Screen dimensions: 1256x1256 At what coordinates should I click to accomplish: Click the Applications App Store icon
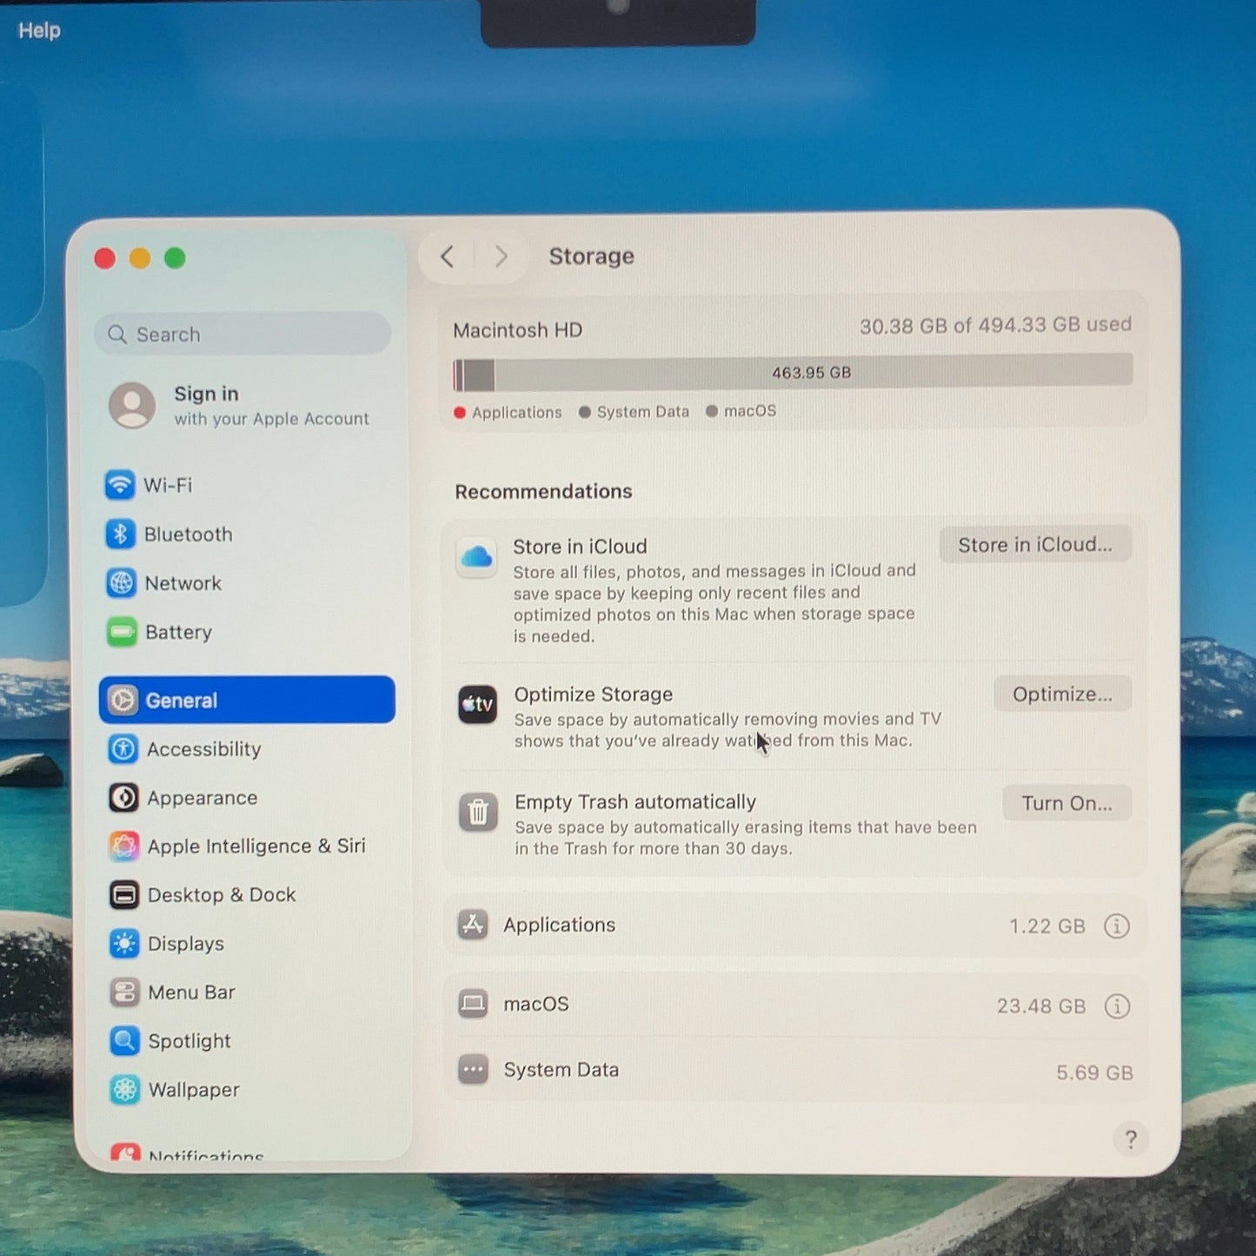473,925
